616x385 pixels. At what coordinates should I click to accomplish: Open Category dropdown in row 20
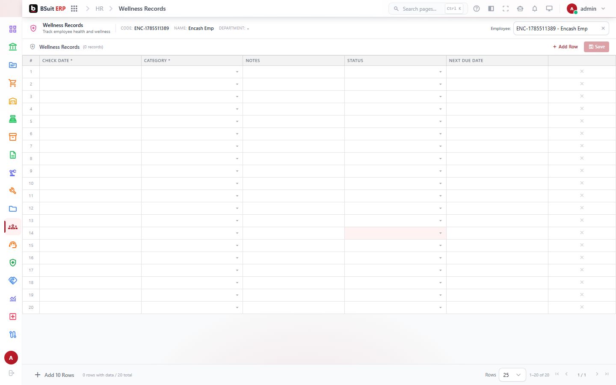point(237,308)
